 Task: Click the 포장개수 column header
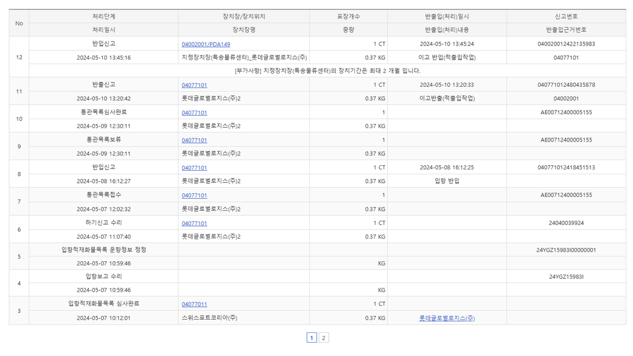[348, 16]
